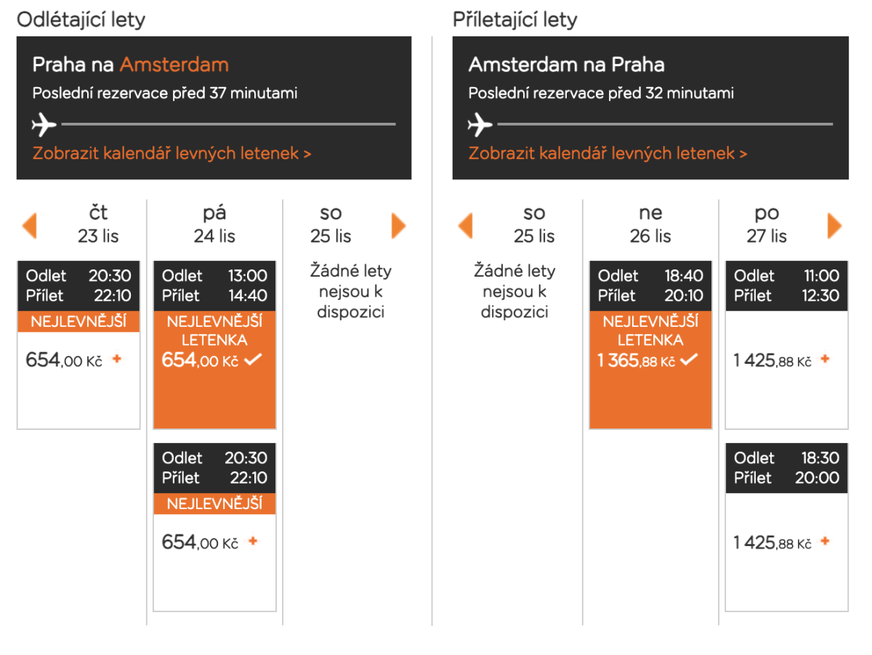The height and width of the screenshot is (655, 872).
Task: Deselect the checked Friday 13:00 flight
Action: coord(252,360)
